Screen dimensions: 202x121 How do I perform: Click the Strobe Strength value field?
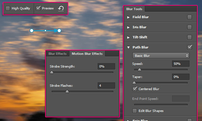[x=106, y=67]
